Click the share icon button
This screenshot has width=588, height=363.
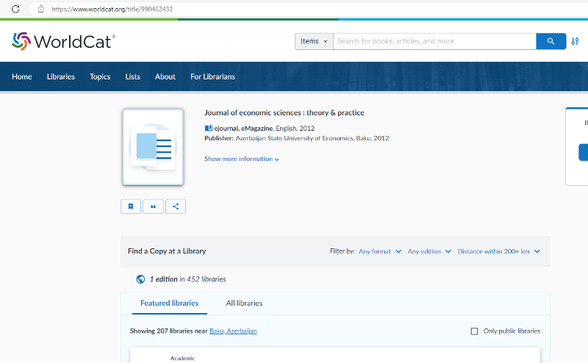[x=176, y=206]
